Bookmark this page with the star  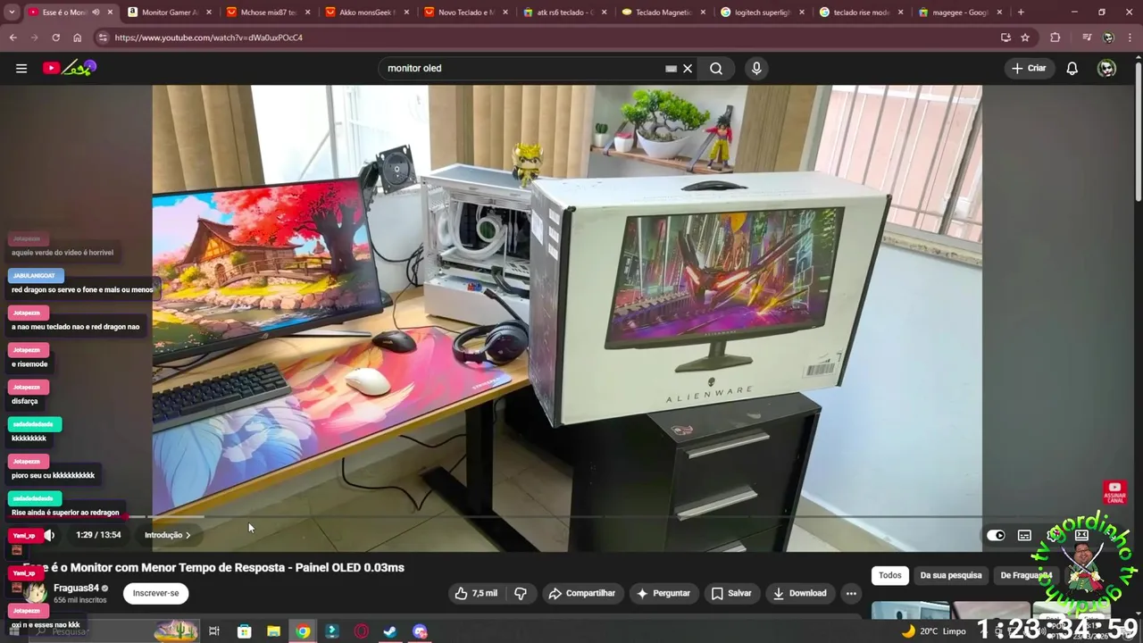[x=1025, y=38]
